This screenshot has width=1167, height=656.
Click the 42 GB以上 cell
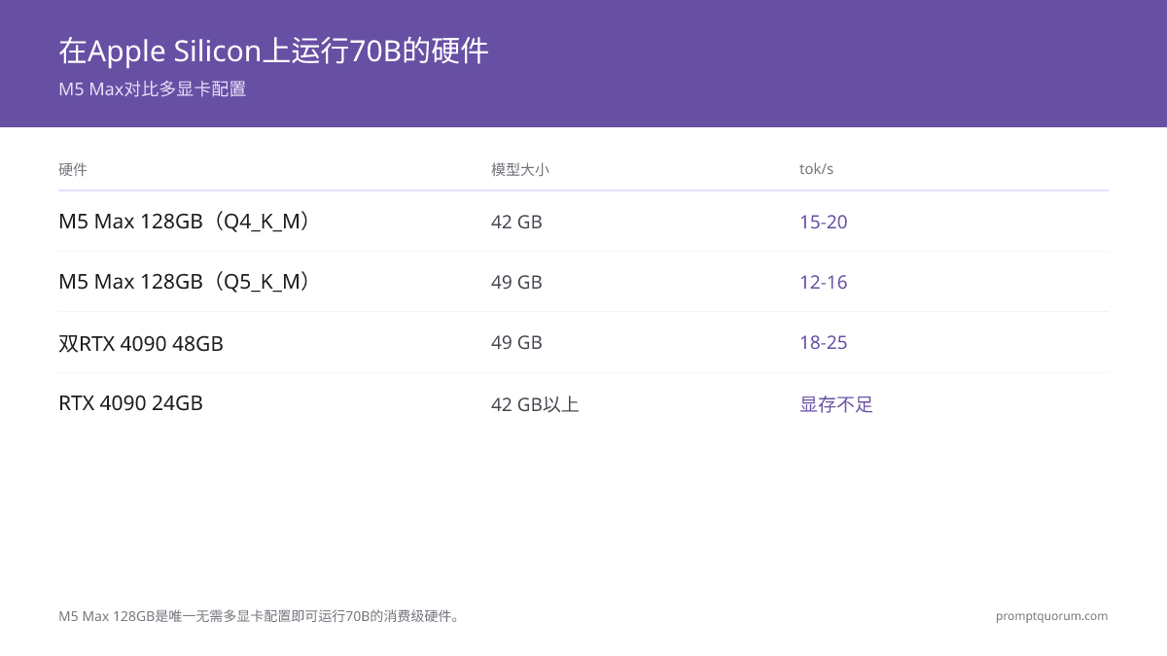(535, 404)
